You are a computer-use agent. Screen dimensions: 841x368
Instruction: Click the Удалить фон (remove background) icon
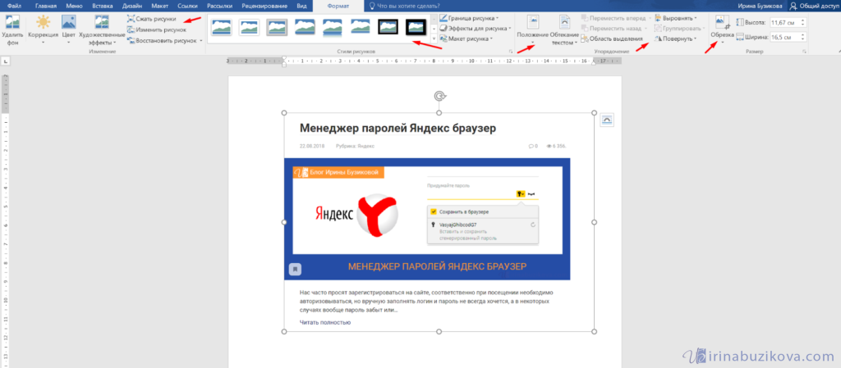coord(12,24)
